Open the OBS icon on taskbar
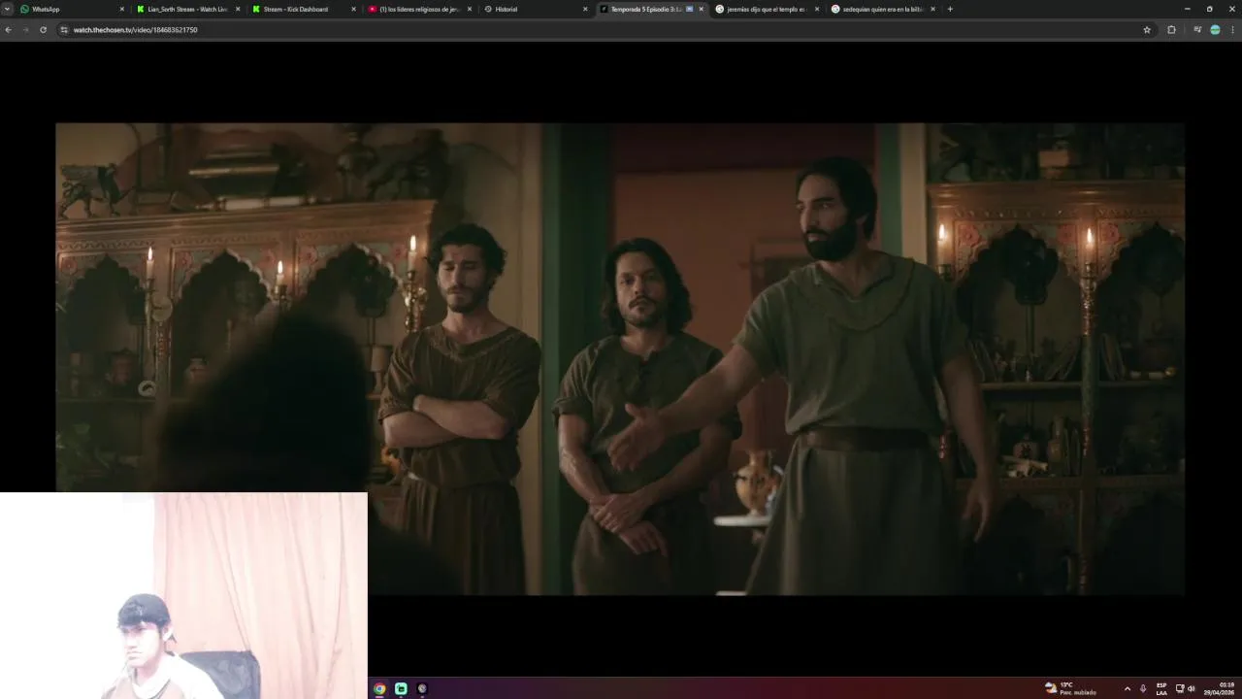1242x699 pixels. [422, 688]
